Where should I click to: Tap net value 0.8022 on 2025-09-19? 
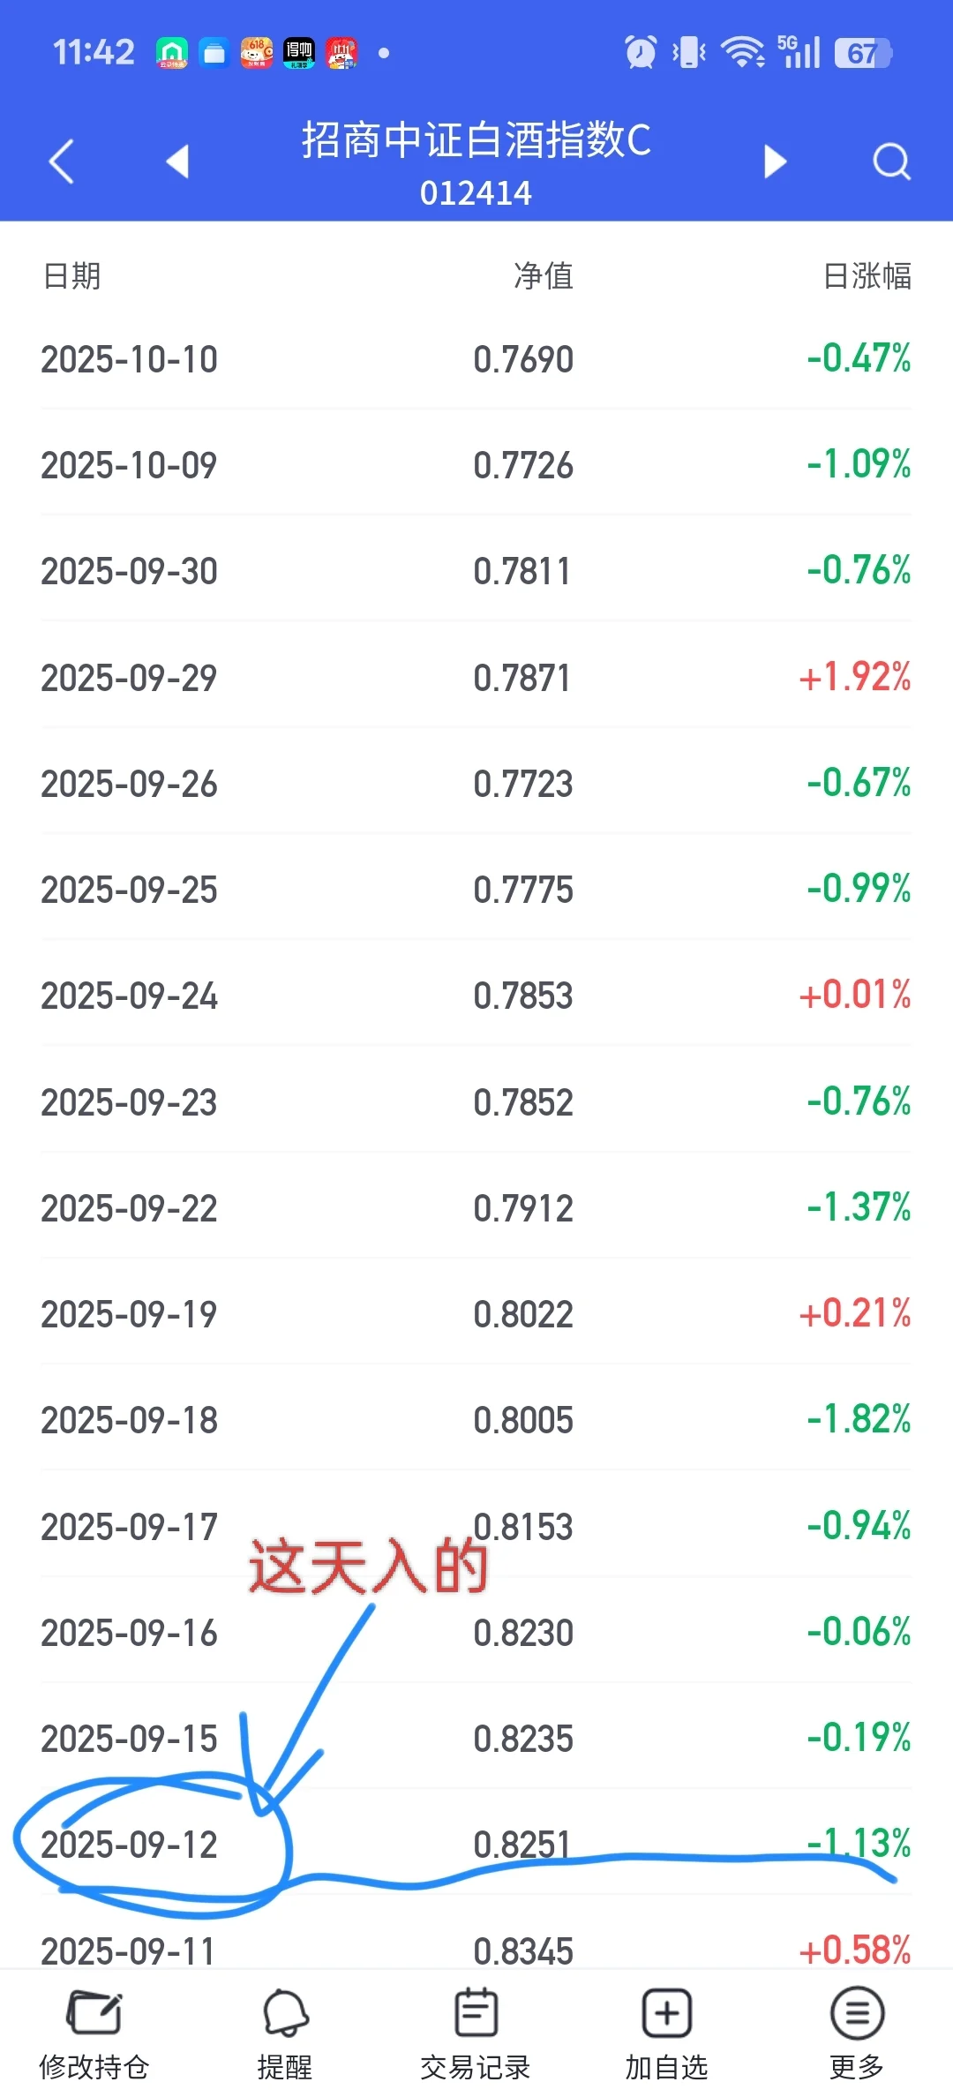[523, 1315]
